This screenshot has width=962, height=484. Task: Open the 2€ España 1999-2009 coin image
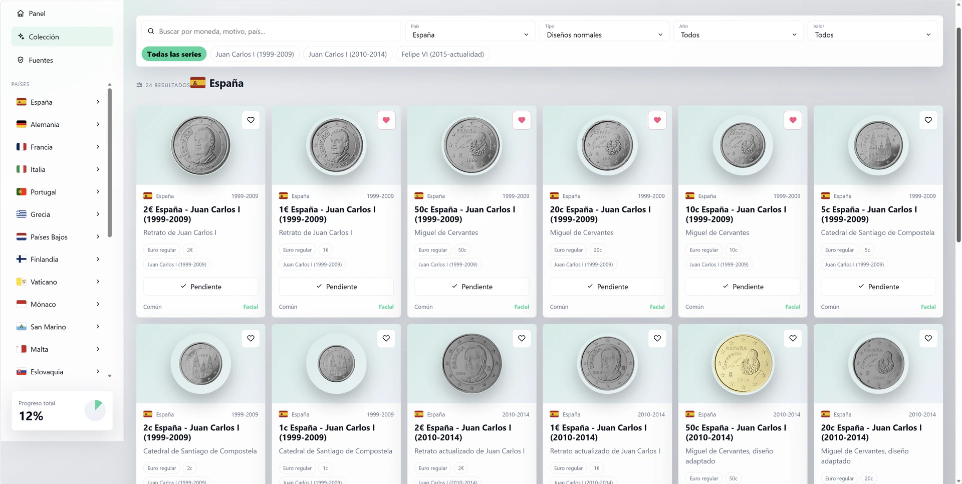click(200, 145)
